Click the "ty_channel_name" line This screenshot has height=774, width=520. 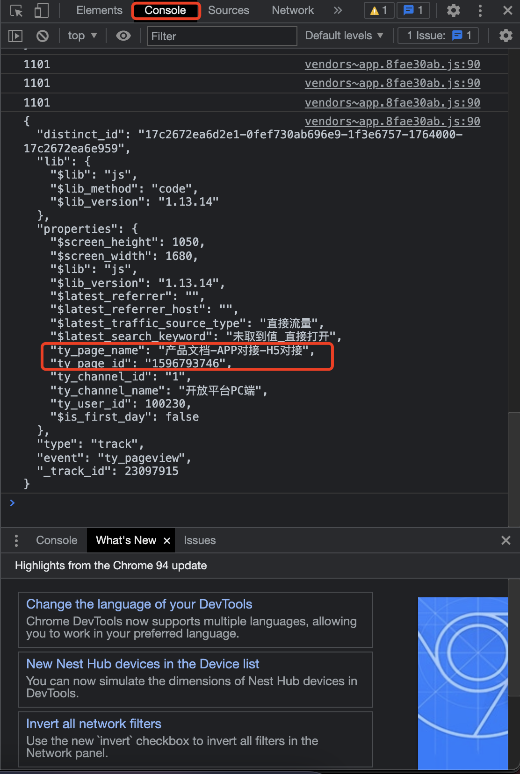[159, 390]
